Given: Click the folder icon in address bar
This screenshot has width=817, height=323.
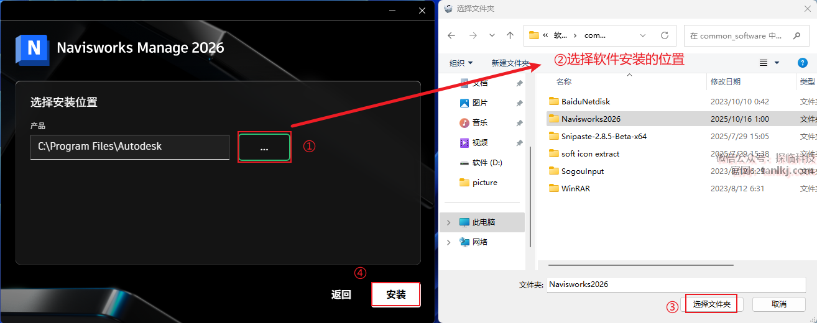Looking at the screenshot, I should coord(533,35).
